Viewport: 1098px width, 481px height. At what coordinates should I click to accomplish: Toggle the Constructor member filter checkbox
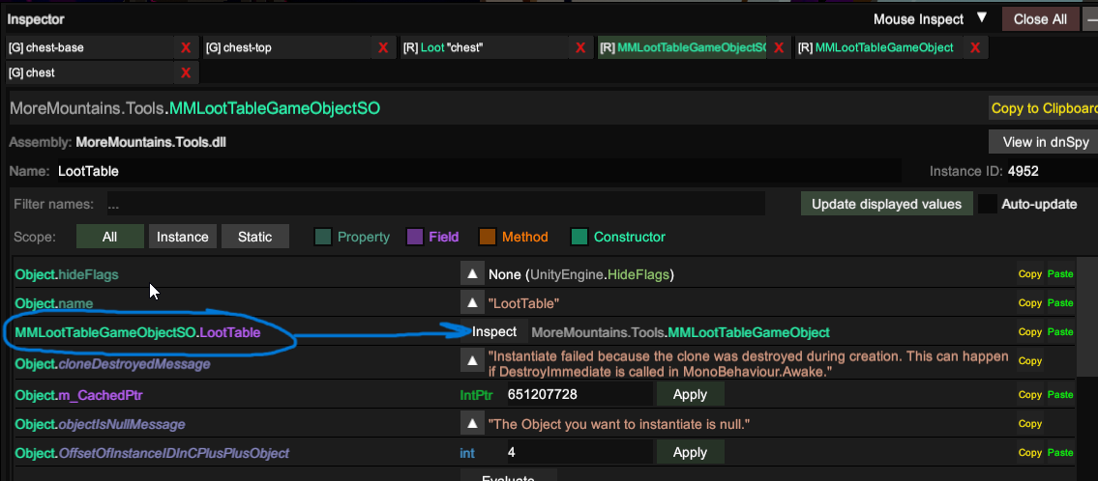[x=579, y=237]
